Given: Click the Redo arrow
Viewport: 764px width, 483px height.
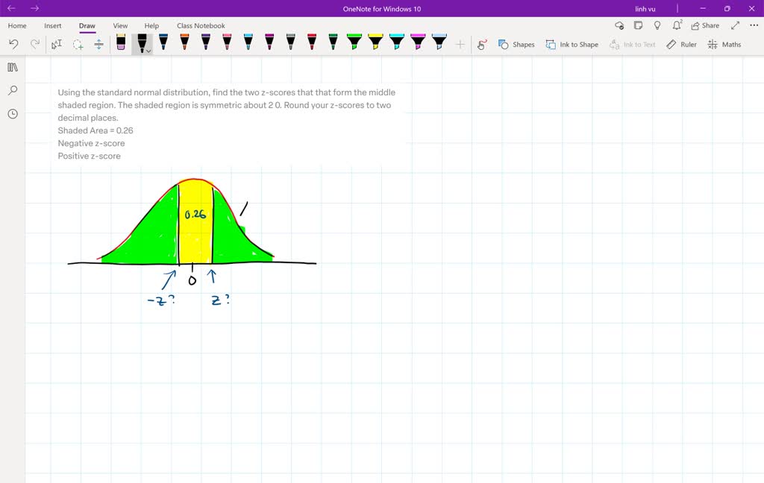Looking at the screenshot, I should [x=34, y=44].
